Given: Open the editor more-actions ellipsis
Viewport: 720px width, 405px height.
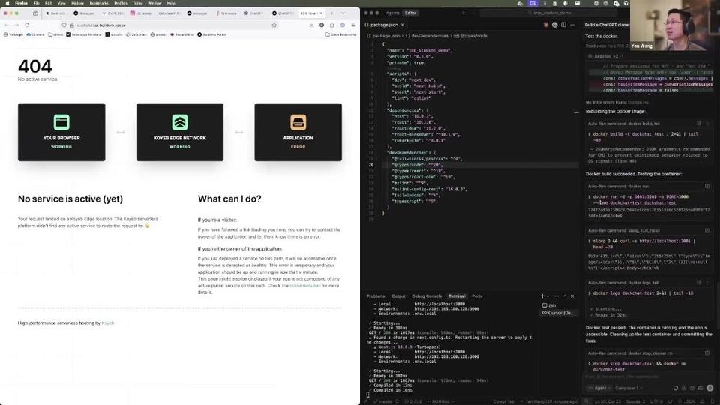Looking at the screenshot, I should click(572, 25).
